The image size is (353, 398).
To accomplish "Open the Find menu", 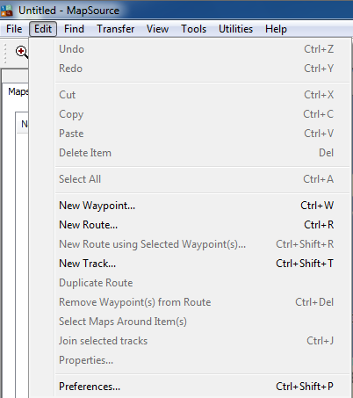I will point(74,29).
